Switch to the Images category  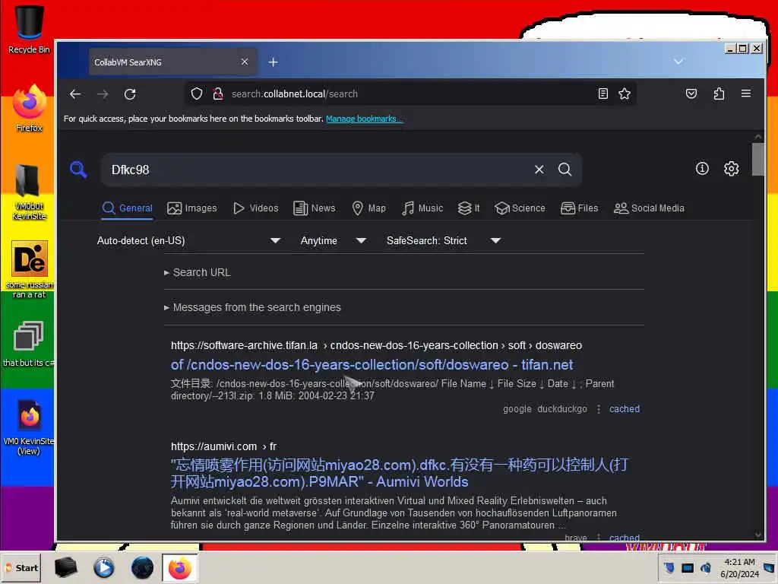pos(192,208)
